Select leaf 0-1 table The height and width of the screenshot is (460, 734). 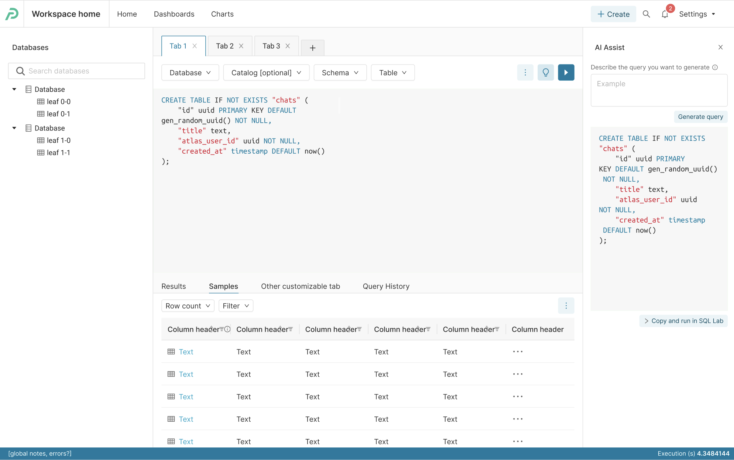click(58, 114)
